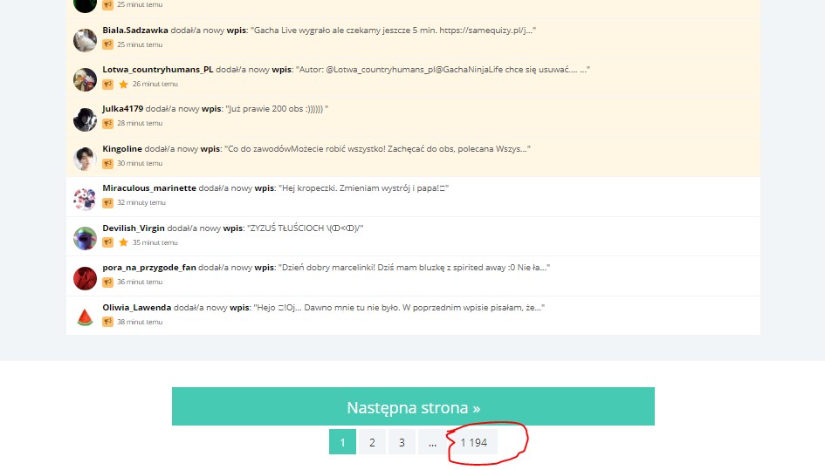Select current page 1 in pagination

[x=342, y=442]
